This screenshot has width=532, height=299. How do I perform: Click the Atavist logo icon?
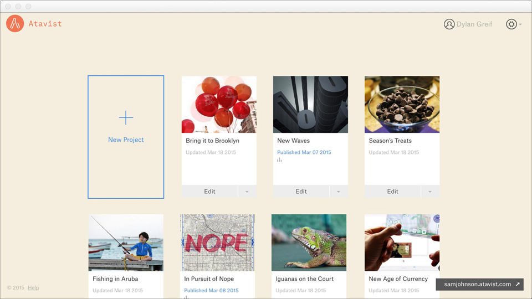15,24
